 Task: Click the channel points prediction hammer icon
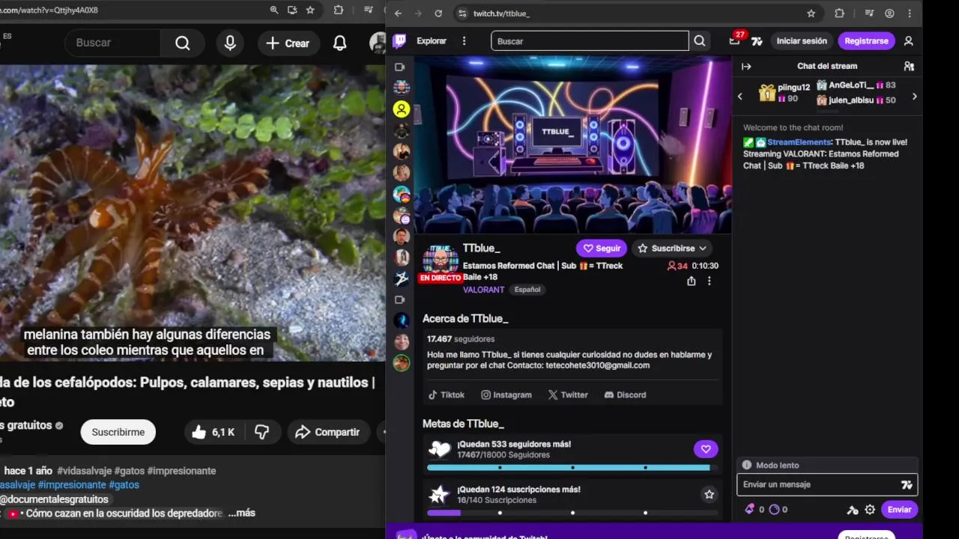pyautogui.click(x=853, y=510)
